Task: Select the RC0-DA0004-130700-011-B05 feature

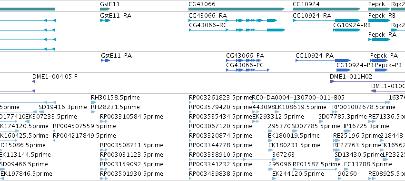Action: point(298,98)
